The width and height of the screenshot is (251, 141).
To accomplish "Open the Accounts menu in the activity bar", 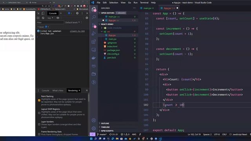I will point(94,120).
